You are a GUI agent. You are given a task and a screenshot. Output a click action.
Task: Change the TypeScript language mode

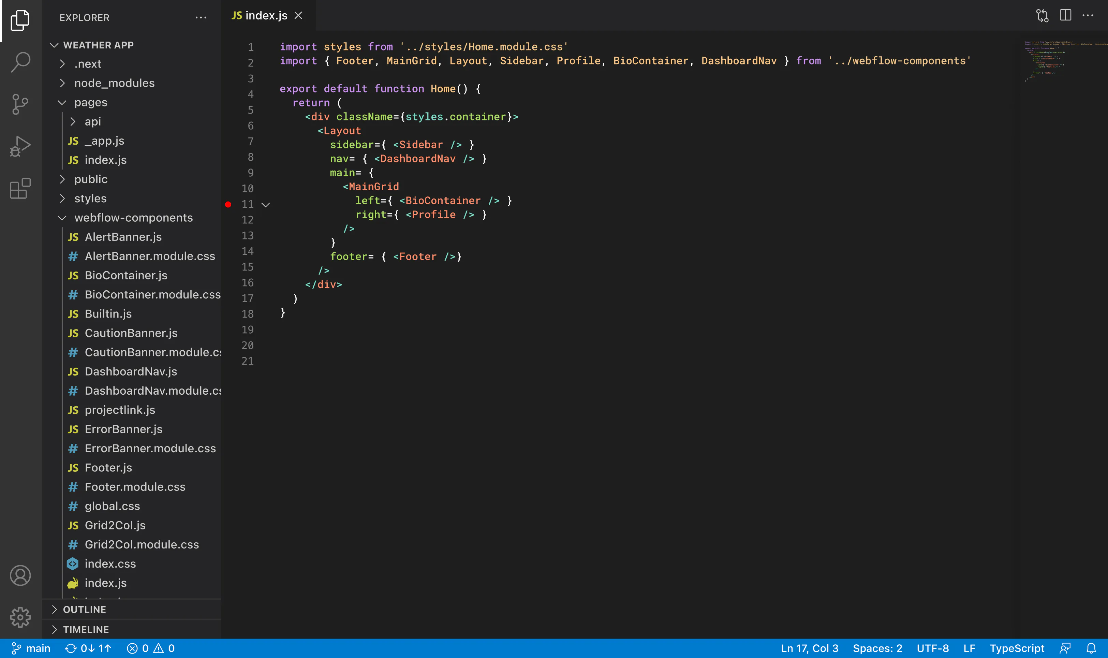[1017, 648]
